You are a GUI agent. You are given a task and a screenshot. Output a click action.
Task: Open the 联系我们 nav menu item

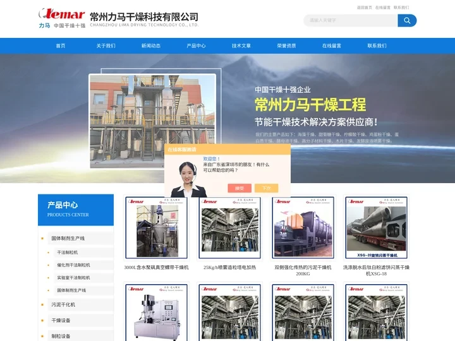click(377, 45)
